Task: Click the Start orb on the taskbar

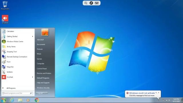Action: tap(4, 100)
